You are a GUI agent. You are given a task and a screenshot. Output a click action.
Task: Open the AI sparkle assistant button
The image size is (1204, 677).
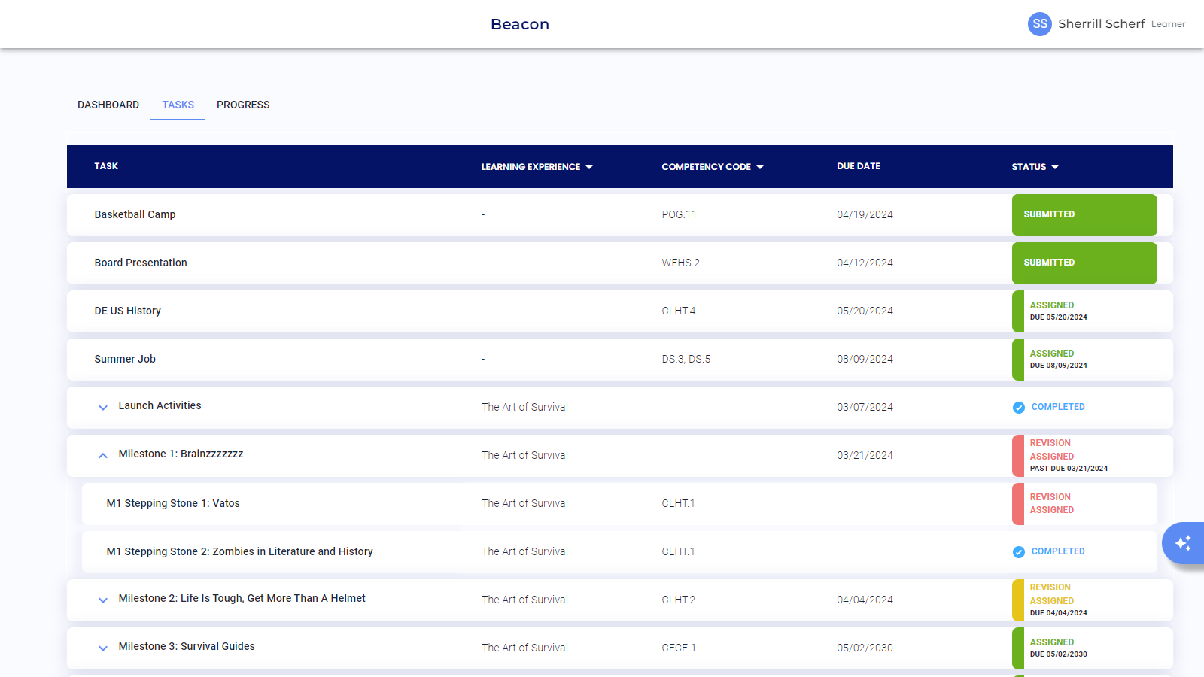[1183, 543]
